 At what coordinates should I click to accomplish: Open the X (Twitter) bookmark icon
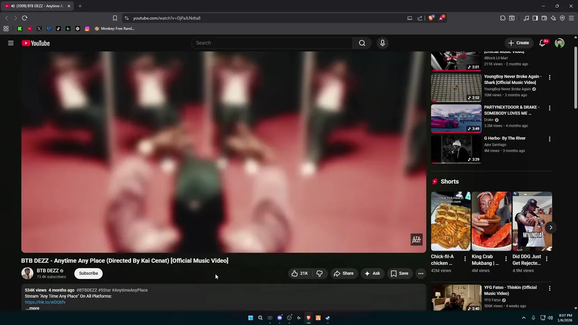pos(39,28)
